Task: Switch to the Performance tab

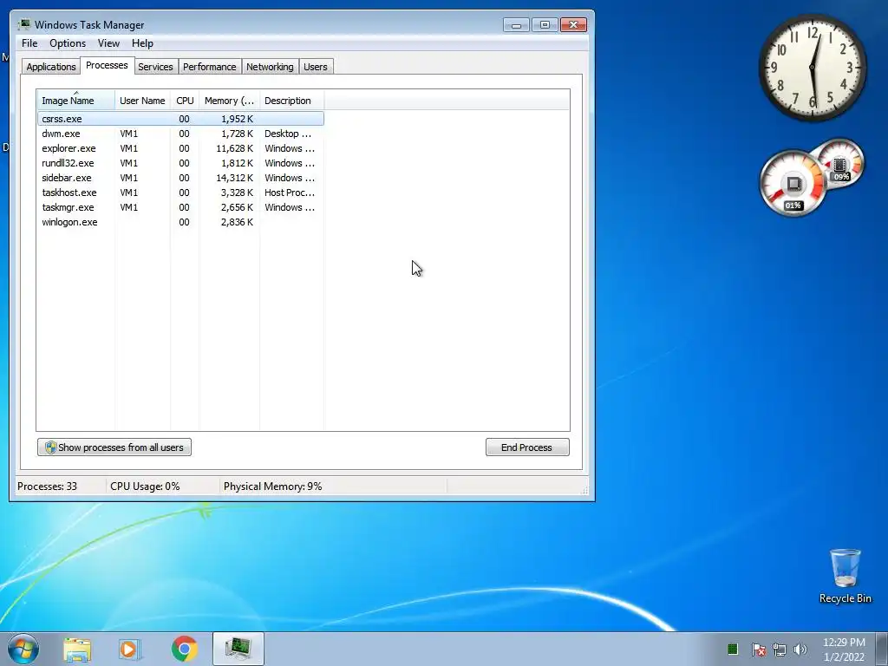Action: pyautogui.click(x=210, y=66)
